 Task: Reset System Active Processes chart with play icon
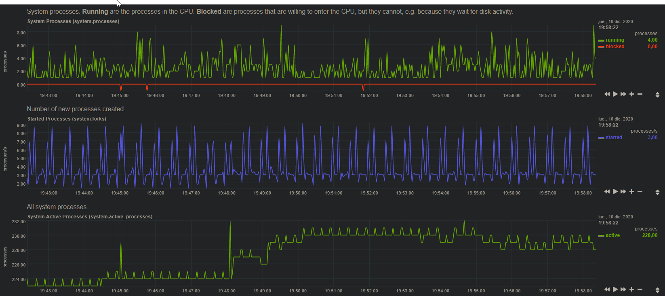point(615,290)
